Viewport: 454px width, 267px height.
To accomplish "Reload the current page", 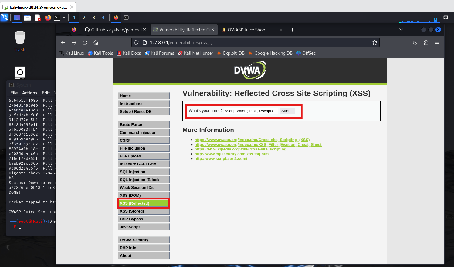I will click(x=85, y=42).
